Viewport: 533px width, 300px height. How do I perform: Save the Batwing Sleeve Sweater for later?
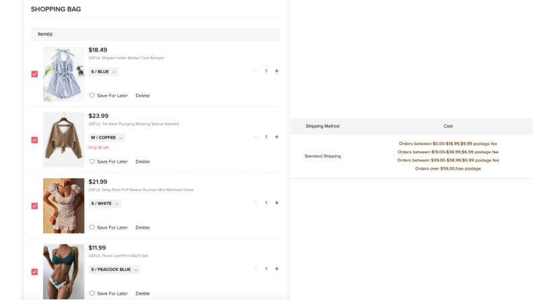click(x=112, y=161)
